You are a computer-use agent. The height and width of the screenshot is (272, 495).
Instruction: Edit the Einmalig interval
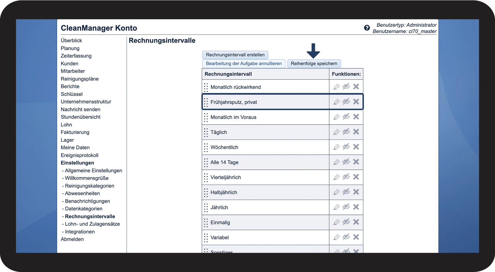click(336, 222)
